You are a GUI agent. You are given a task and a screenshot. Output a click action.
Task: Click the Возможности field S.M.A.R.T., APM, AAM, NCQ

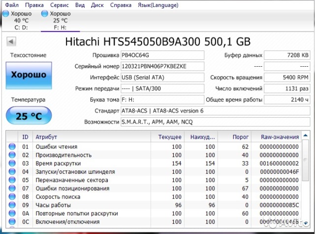pos(216,122)
